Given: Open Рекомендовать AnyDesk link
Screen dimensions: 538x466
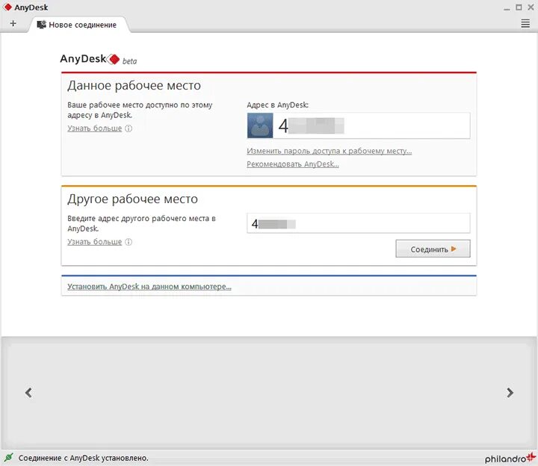Looking at the screenshot, I should 293,164.
